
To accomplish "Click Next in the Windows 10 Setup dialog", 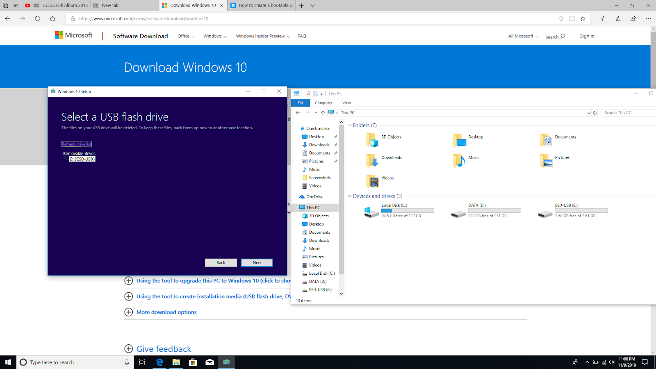I will (x=257, y=262).
